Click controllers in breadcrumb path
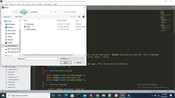This screenshot has width=175, height=98. [34, 12]
